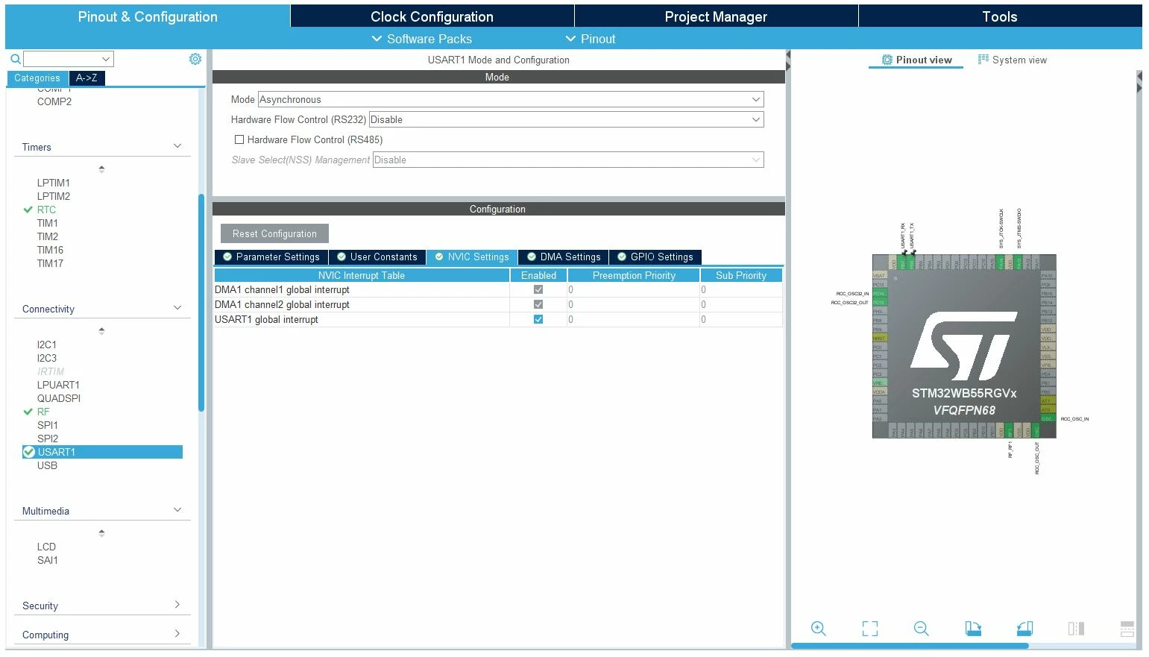This screenshot has width=1149, height=657.
Task: Switch to System view
Action: tap(1012, 60)
